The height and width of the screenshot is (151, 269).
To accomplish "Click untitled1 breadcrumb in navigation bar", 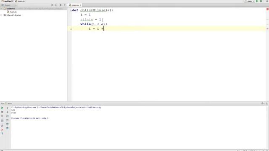I will click(x=7, y=1).
